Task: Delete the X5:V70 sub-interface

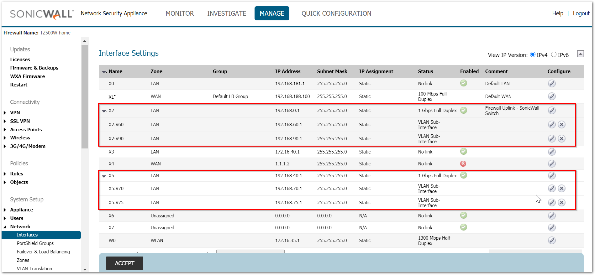Action: point(561,189)
